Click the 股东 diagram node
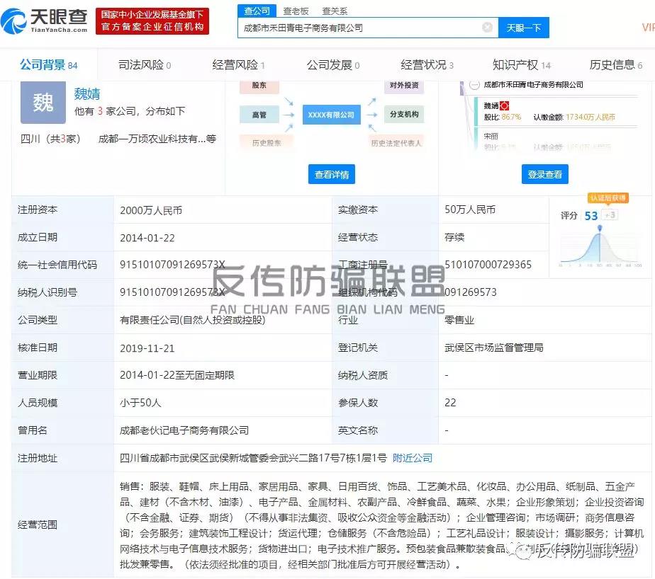Screen dimensions: 655x579 pos(259,86)
